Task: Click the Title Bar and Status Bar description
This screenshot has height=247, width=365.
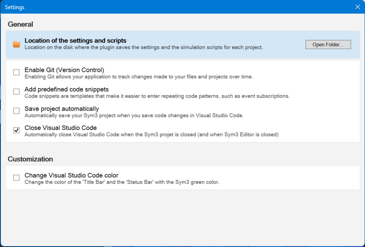Action: point(122,182)
